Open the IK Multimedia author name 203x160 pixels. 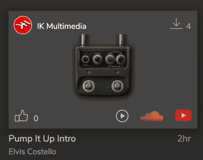pos(62,26)
